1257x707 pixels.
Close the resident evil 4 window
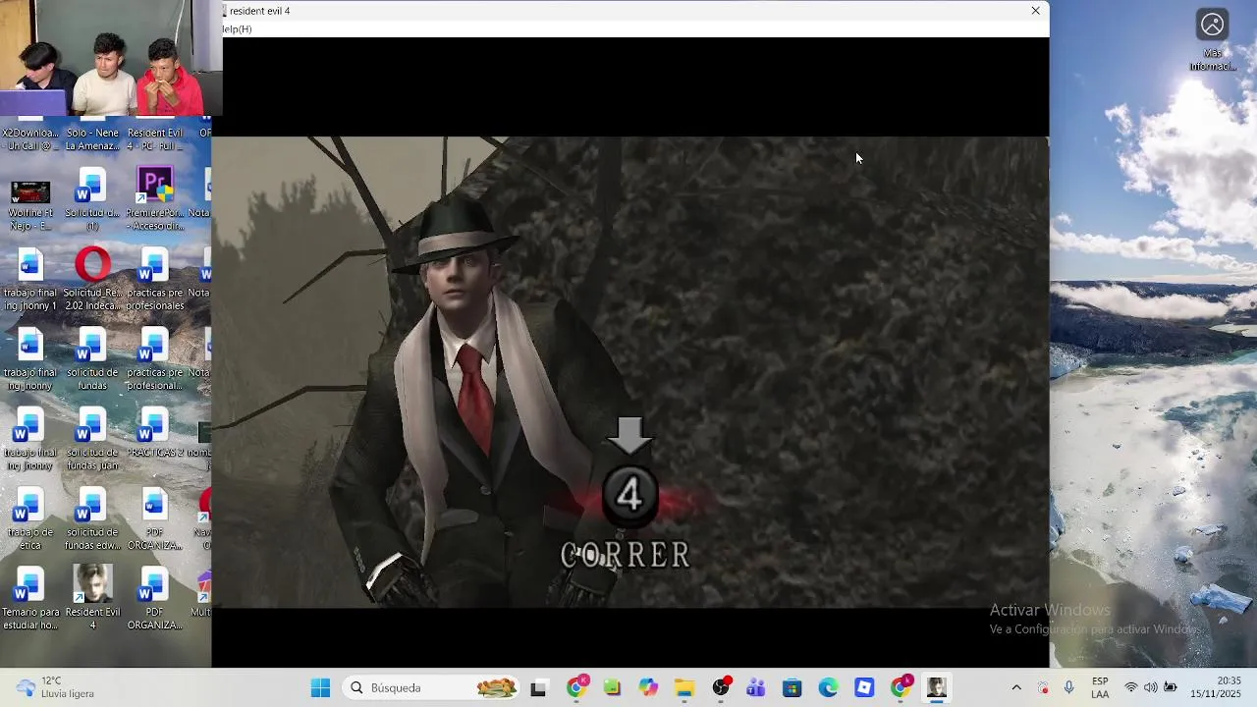tap(1035, 11)
